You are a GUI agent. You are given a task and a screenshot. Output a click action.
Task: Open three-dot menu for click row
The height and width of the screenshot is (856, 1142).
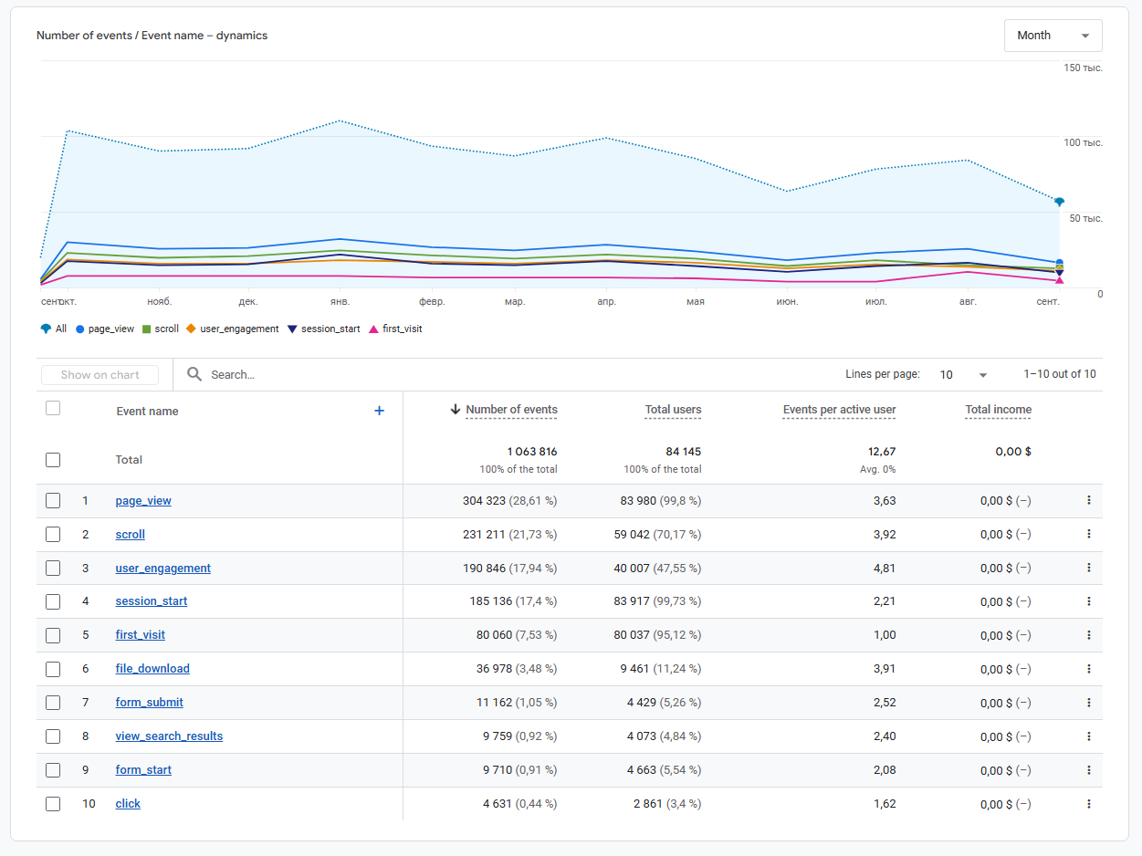[1088, 804]
